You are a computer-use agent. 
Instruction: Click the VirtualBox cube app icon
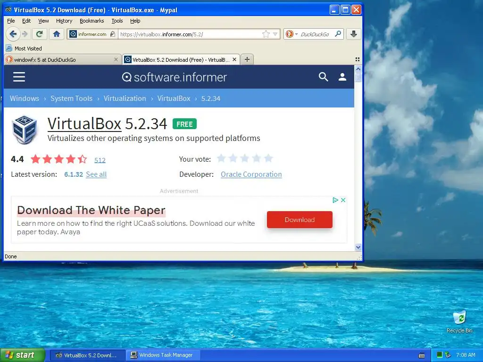click(25, 130)
